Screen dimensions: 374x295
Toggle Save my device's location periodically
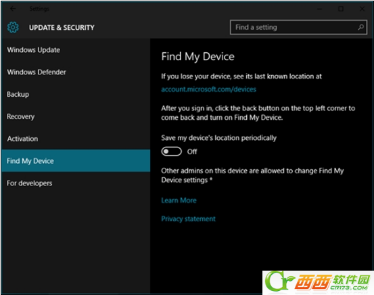coord(171,152)
